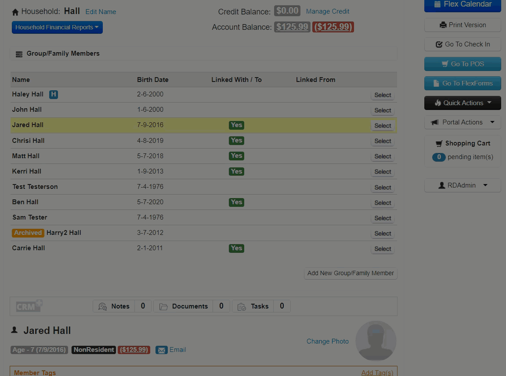Click Jared Hall's profile photo avatar
The width and height of the screenshot is (506, 376).
point(376,341)
